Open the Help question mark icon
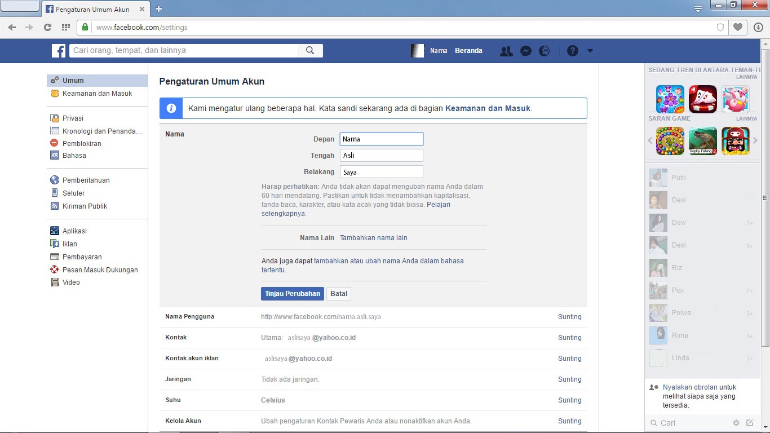 coord(573,51)
